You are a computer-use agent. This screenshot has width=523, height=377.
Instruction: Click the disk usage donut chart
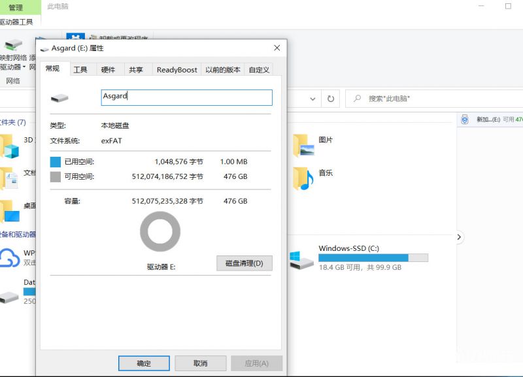[160, 231]
